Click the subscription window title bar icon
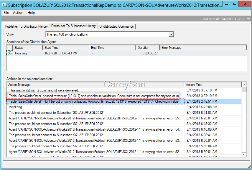The height and width of the screenshot is (170, 252). click(x=4, y=5)
